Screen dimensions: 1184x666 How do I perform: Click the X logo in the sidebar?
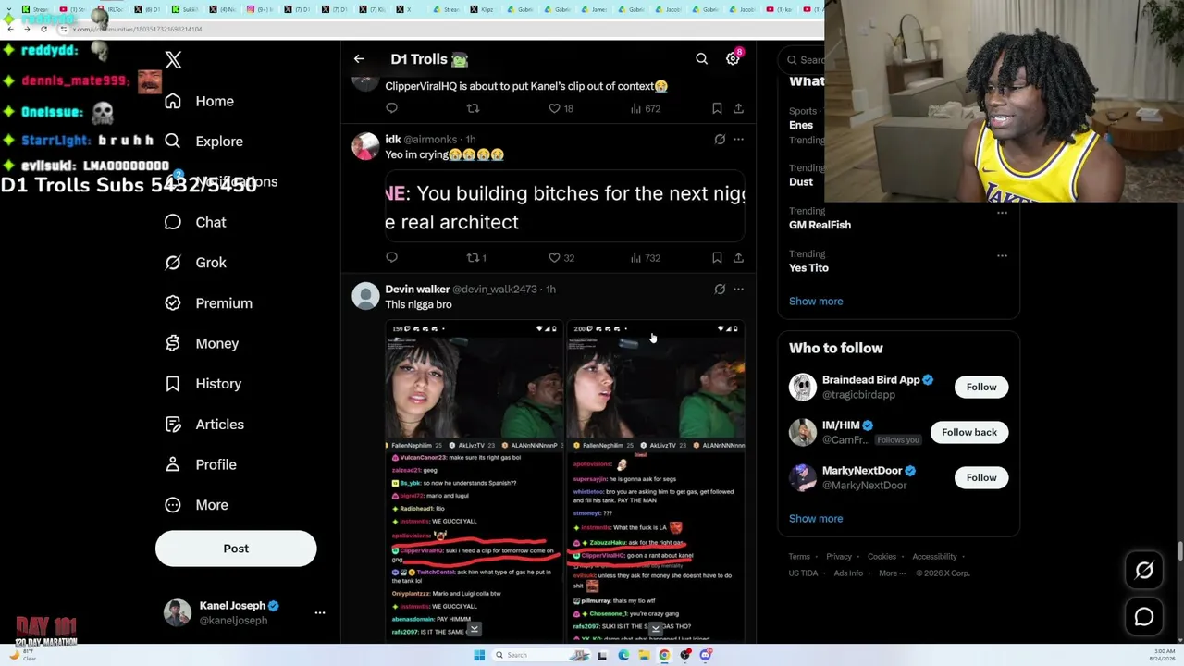click(173, 60)
